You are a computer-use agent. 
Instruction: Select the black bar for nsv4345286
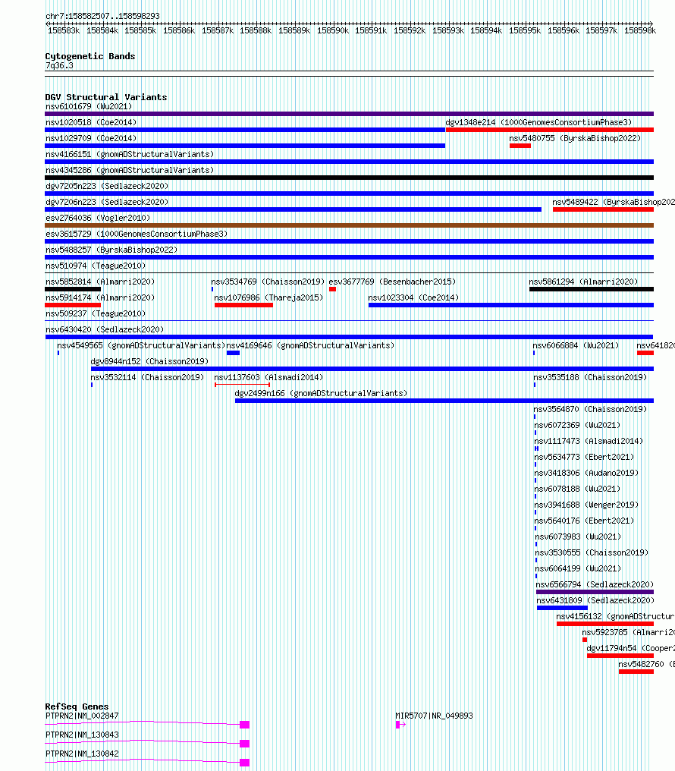coord(349,178)
